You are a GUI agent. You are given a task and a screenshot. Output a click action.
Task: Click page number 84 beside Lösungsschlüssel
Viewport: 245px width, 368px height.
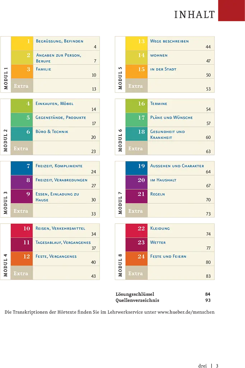pyautogui.click(x=208, y=294)
